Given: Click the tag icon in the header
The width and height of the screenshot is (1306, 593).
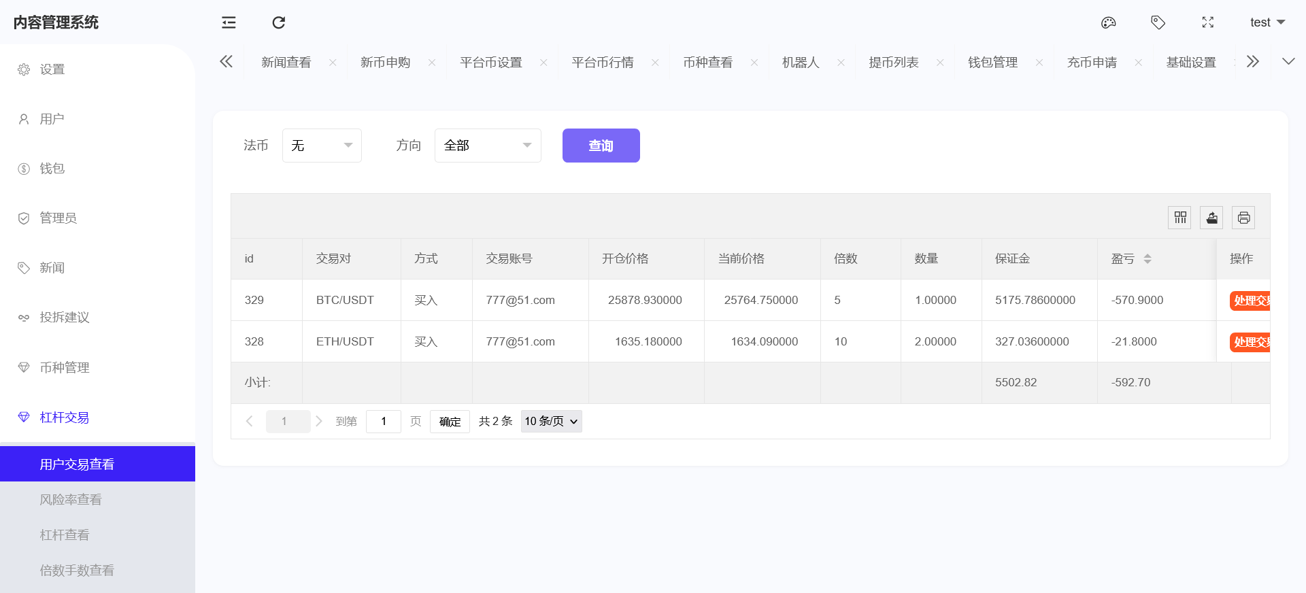Looking at the screenshot, I should (1158, 22).
